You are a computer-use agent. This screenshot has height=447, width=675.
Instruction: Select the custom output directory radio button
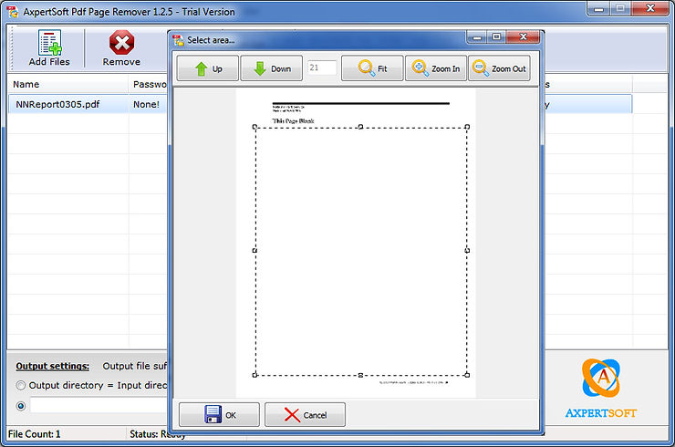coord(20,406)
